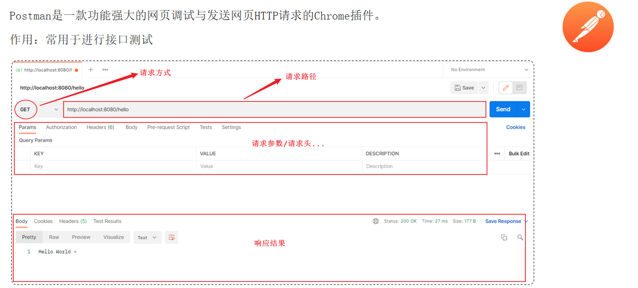
Task: Click the new tab plus icon
Action: point(90,70)
